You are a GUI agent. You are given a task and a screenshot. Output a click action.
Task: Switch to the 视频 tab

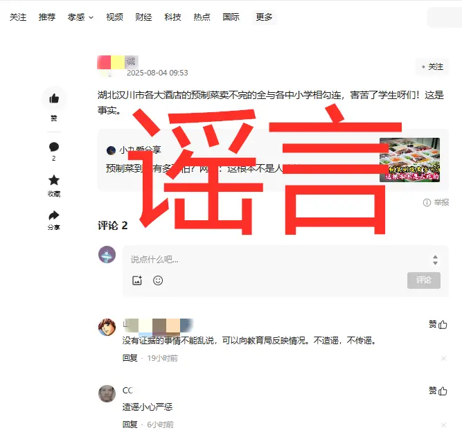coord(114,17)
